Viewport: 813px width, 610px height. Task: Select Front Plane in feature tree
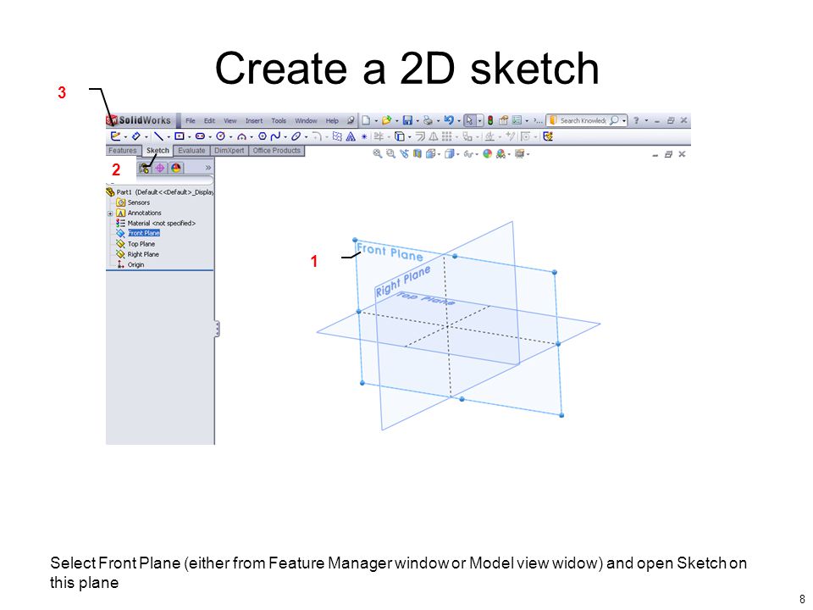tap(144, 233)
